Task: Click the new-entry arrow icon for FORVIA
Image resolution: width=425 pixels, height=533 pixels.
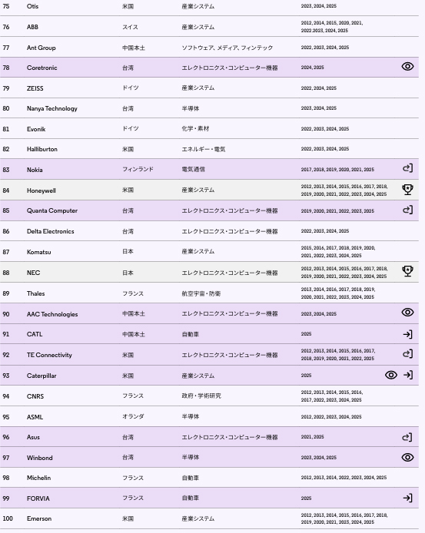Action: click(x=407, y=498)
